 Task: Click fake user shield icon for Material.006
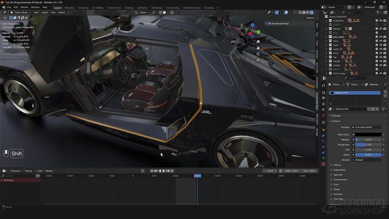point(369,109)
